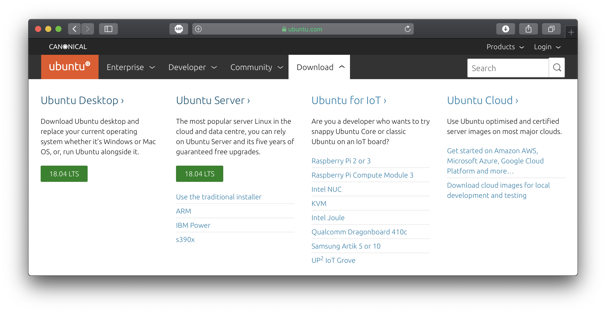
Task: Focus the site Search input field
Action: click(x=508, y=68)
